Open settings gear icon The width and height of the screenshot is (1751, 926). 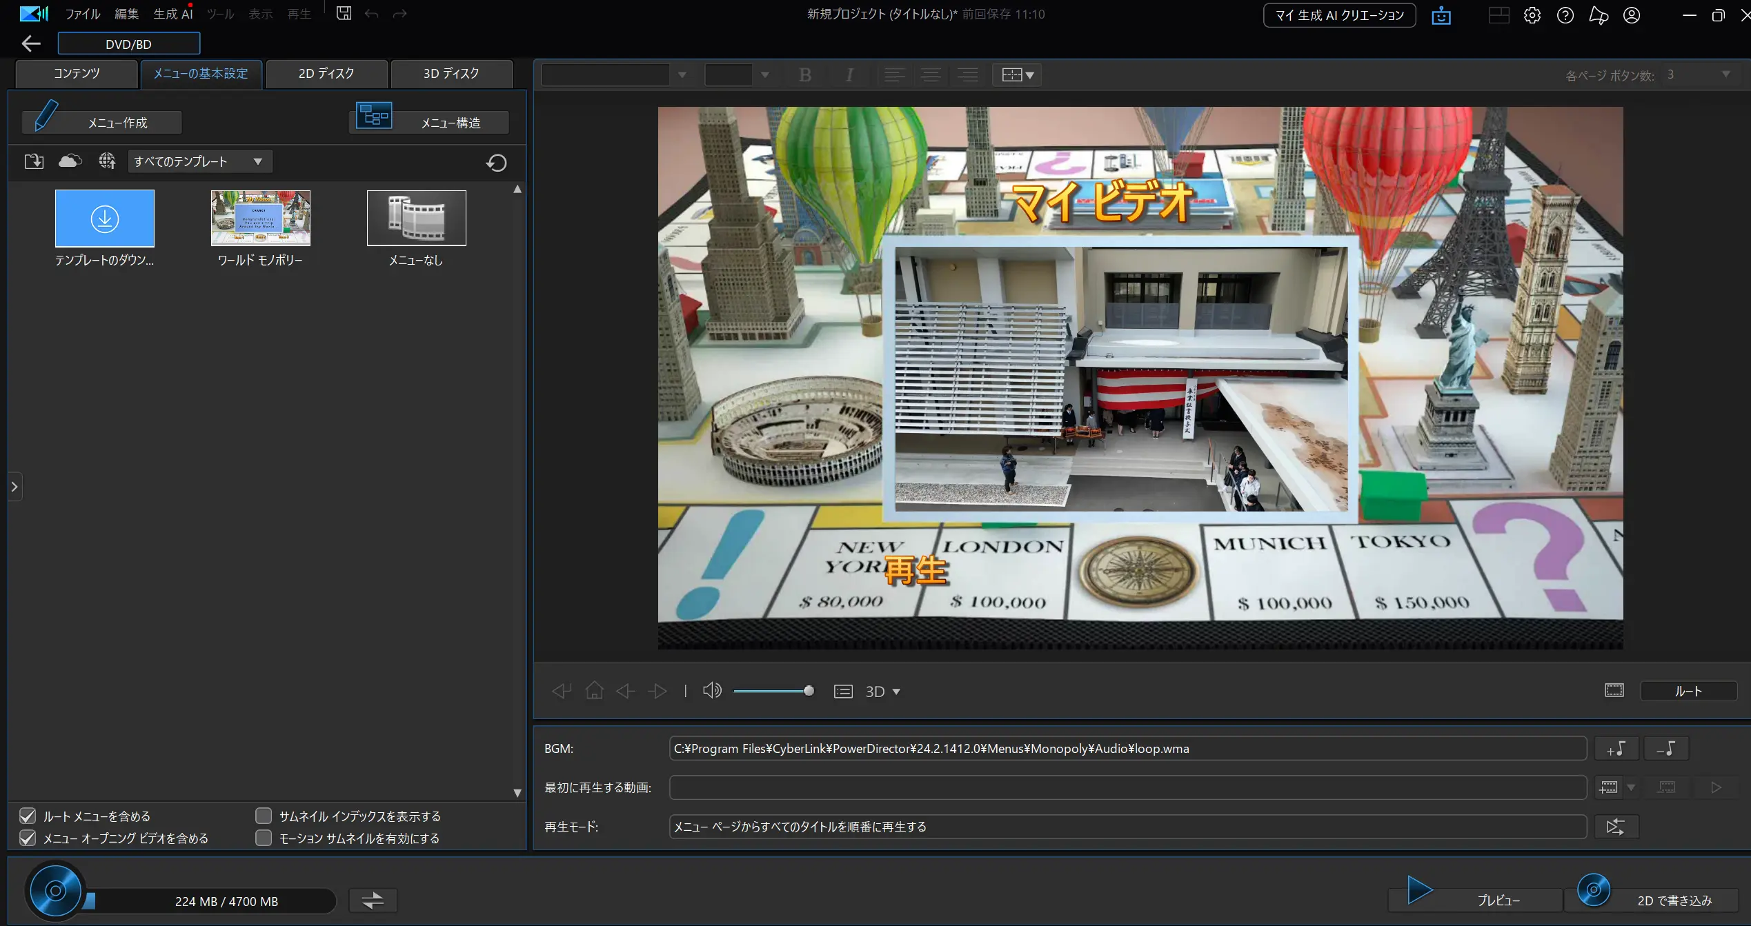click(x=1532, y=15)
